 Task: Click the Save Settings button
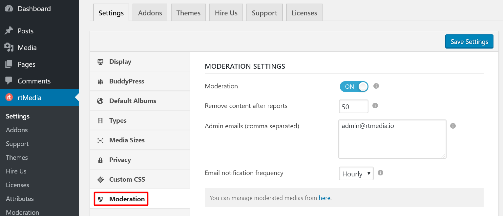(469, 42)
